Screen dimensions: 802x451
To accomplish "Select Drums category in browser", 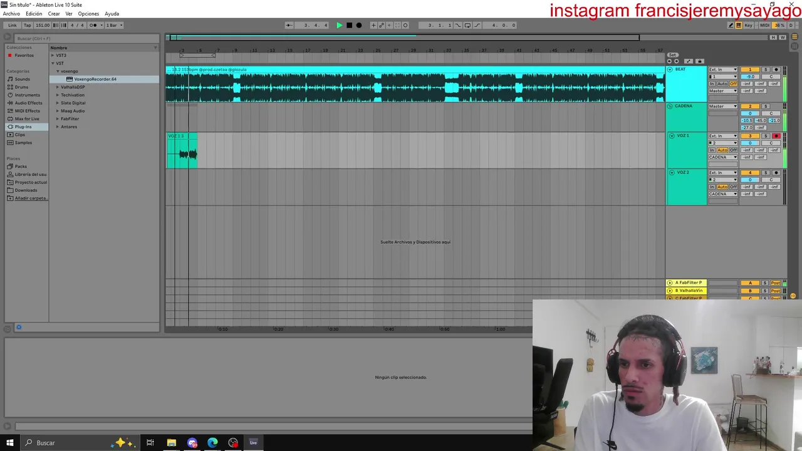I will click(x=21, y=87).
